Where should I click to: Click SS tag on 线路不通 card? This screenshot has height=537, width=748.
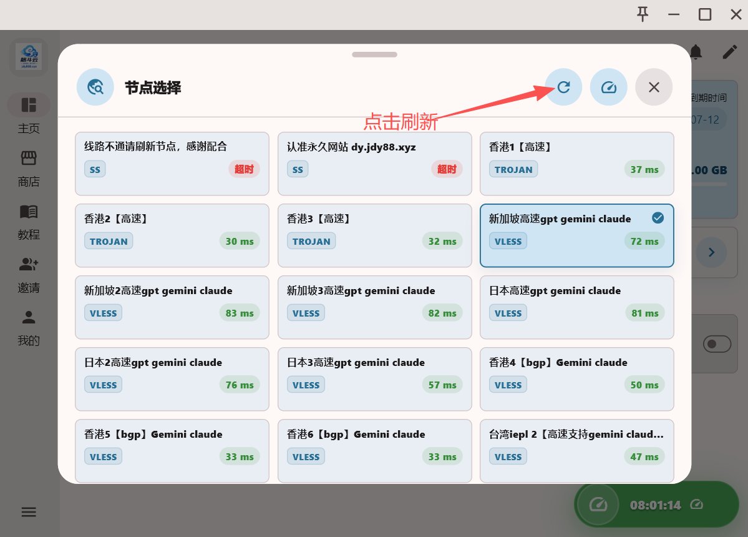point(95,169)
